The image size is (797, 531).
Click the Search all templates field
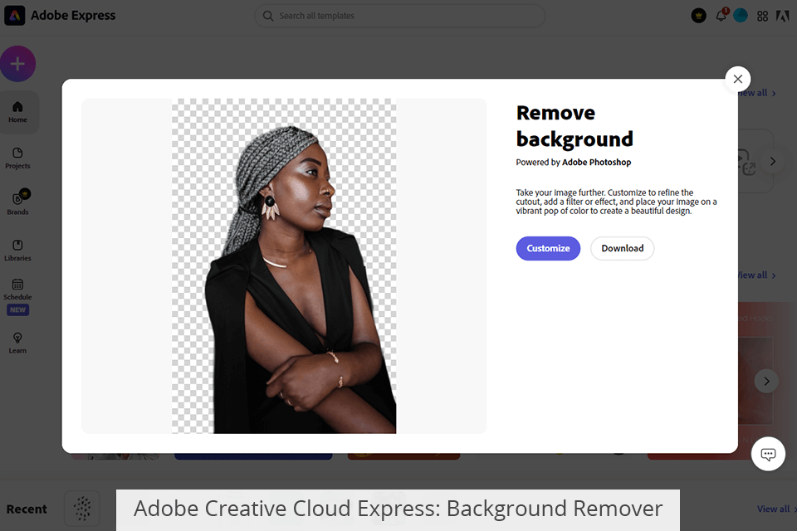pos(399,17)
